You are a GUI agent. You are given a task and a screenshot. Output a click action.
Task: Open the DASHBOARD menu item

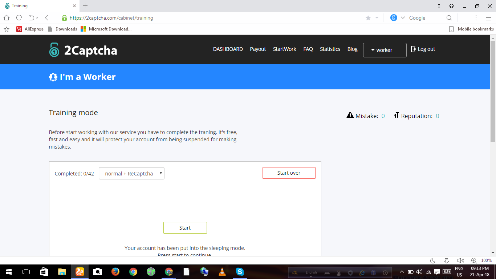tap(228, 49)
